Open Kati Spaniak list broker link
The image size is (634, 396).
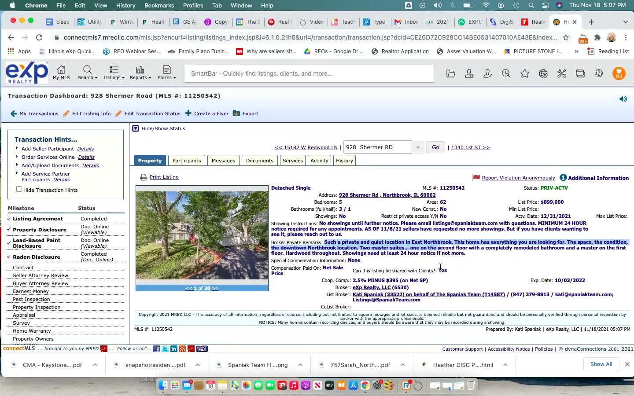(429, 294)
